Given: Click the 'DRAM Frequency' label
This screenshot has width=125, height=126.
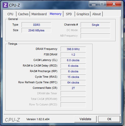Looking at the screenshot, I should [46, 49].
